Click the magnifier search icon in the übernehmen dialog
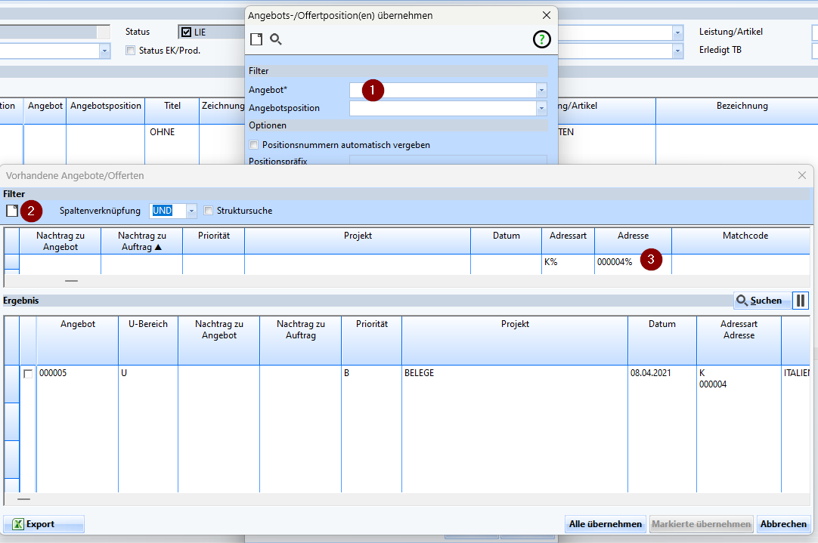The height and width of the screenshot is (543, 818). pos(276,39)
